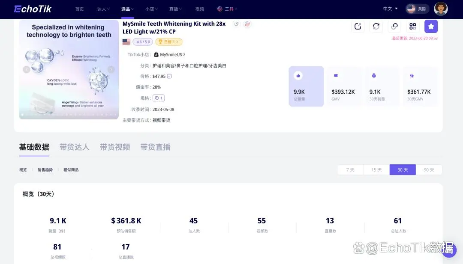Open the 日榜 3 ranking badge

[x=169, y=42]
